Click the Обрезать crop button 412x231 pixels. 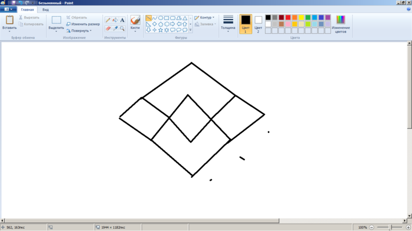coord(76,17)
